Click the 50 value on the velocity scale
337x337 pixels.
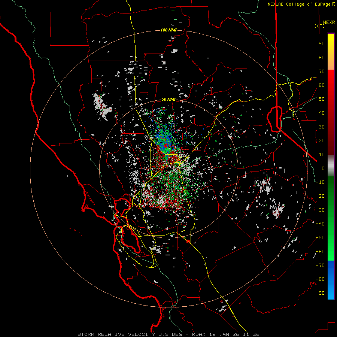322,99
